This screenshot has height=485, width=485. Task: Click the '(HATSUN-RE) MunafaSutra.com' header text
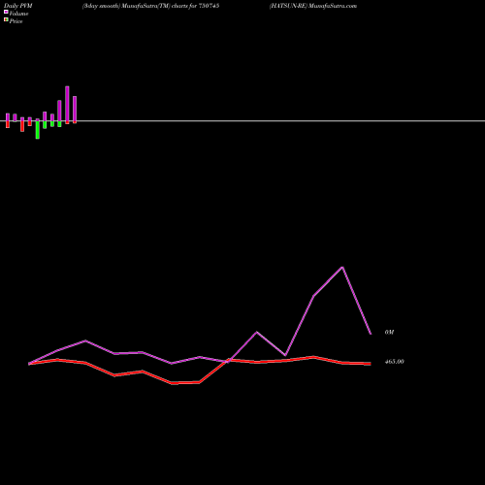pyautogui.click(x=313, y=6)
